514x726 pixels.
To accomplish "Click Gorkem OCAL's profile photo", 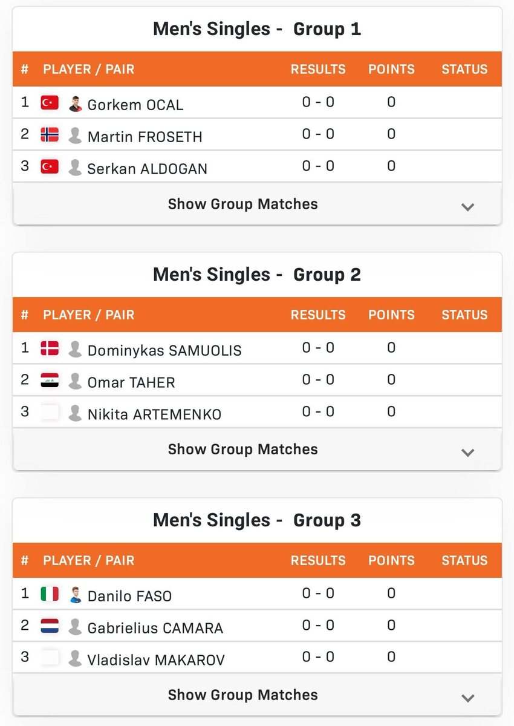I will tap(75, 103).
